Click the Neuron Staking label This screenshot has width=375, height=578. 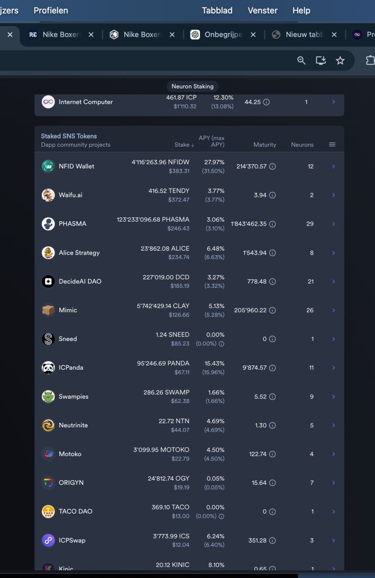(193, 86)
